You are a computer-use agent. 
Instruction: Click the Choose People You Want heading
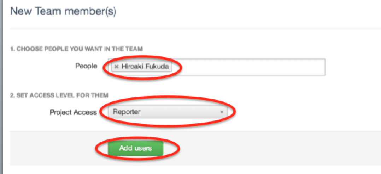(76, 49)
